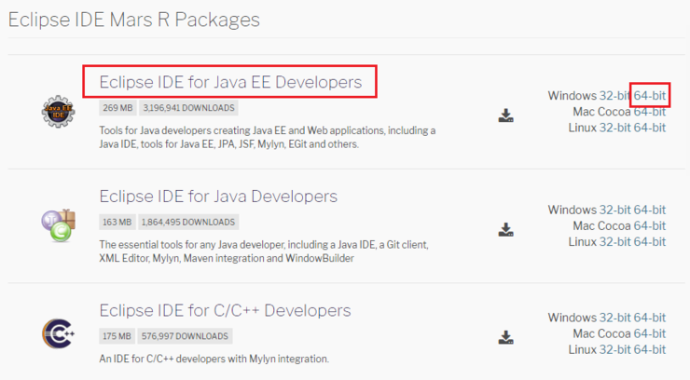Download Java EE Mac Cocoa 64-bit
This screenshot has width=690, height=380.
pyautogui.click(x=650, y=112)
